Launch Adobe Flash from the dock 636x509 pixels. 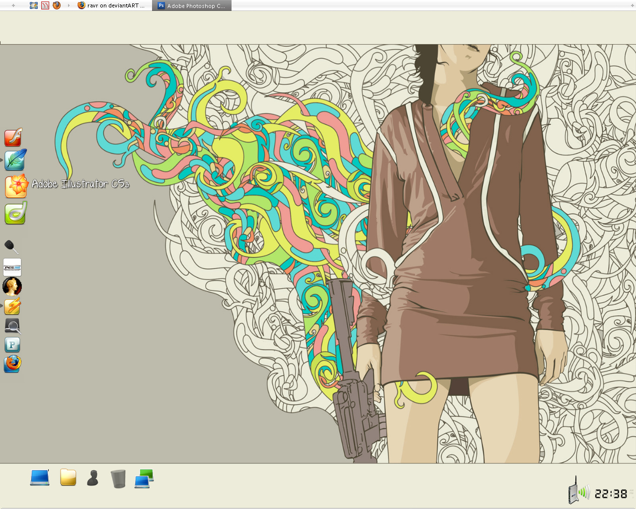coord(13,138)
